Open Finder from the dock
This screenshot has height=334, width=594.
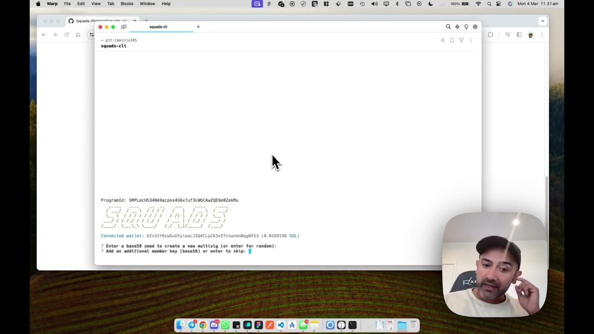181,325
